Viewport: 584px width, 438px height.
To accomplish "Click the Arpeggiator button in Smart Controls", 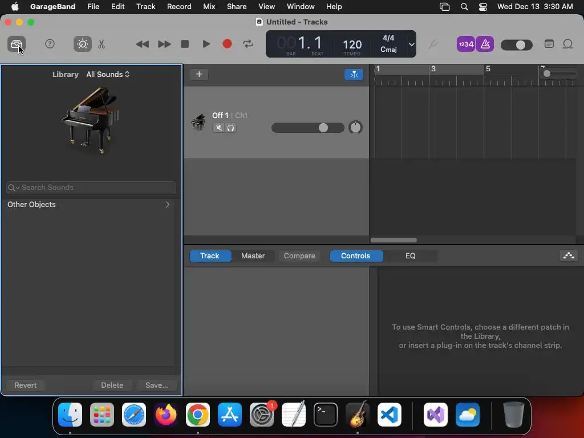I will click(569, 256).
